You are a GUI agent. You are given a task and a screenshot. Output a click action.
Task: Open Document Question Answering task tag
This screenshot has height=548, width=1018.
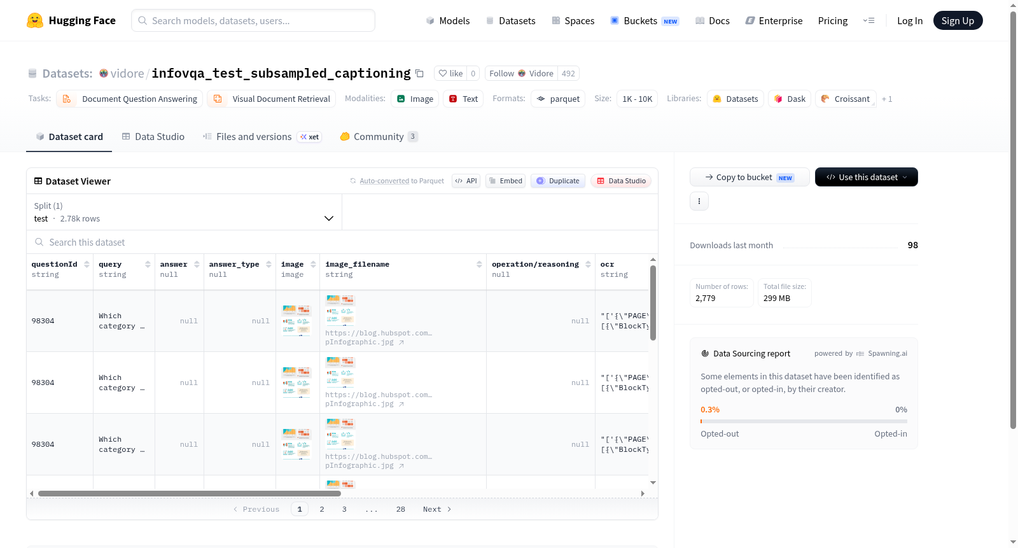pyautogui.click(x=130, y=99)
